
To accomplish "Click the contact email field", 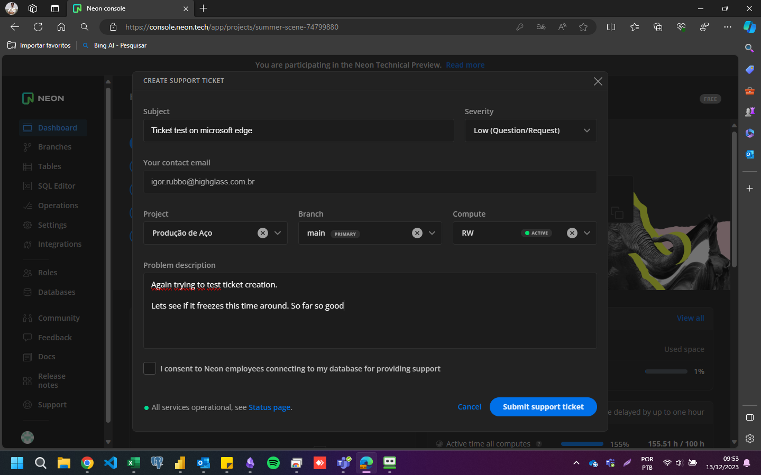I will (370, 182).
